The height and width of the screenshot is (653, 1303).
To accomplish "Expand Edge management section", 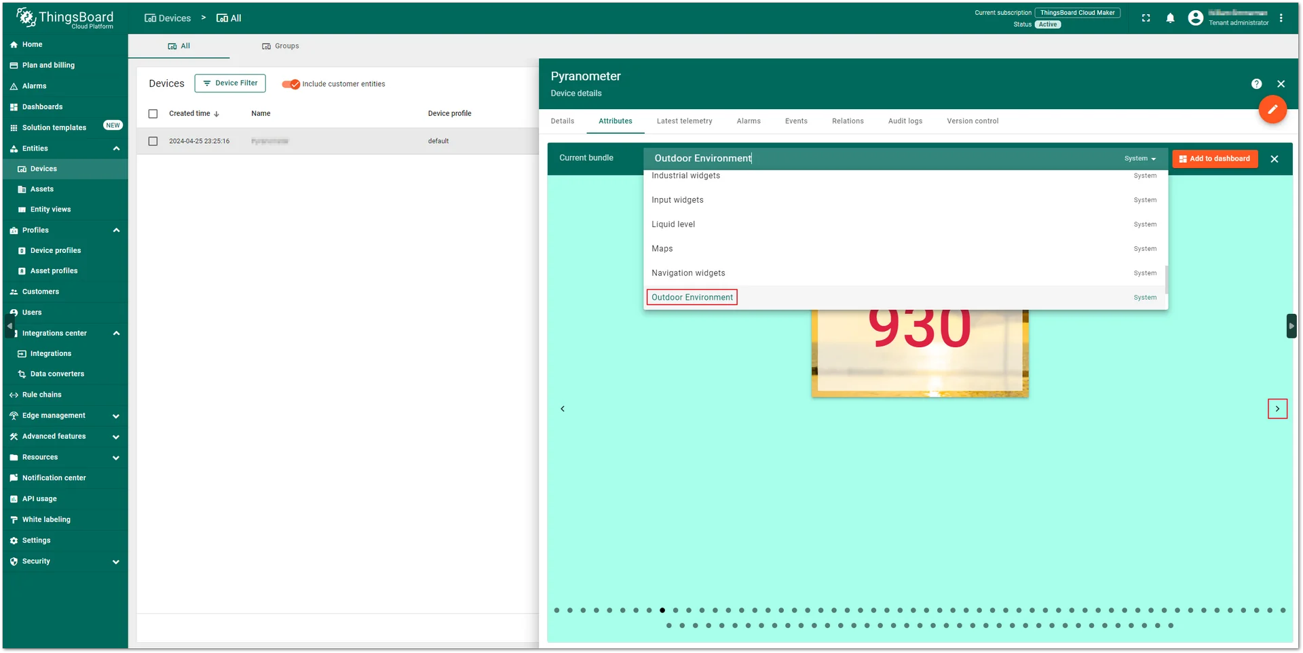I will 116,416.
